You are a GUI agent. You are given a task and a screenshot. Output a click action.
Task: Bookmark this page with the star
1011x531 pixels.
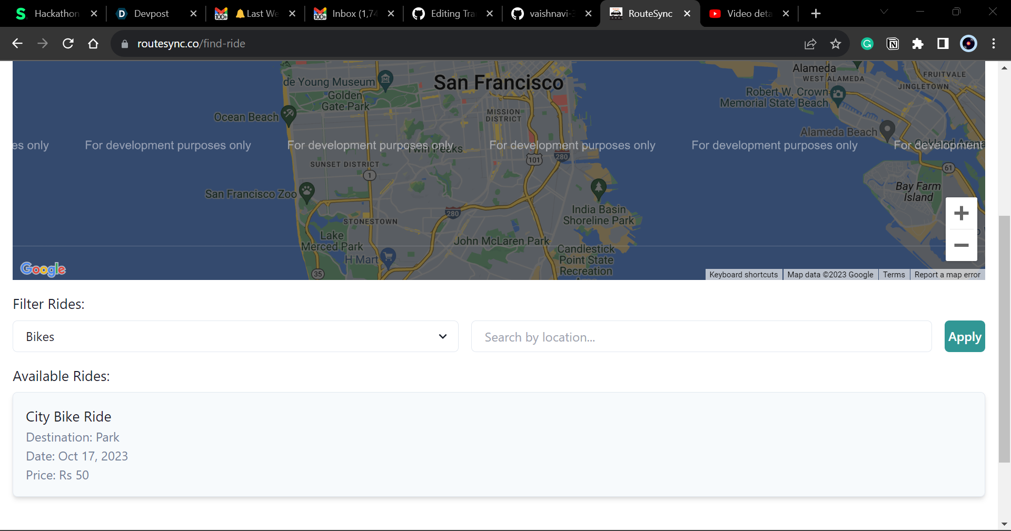click(836, 44)
